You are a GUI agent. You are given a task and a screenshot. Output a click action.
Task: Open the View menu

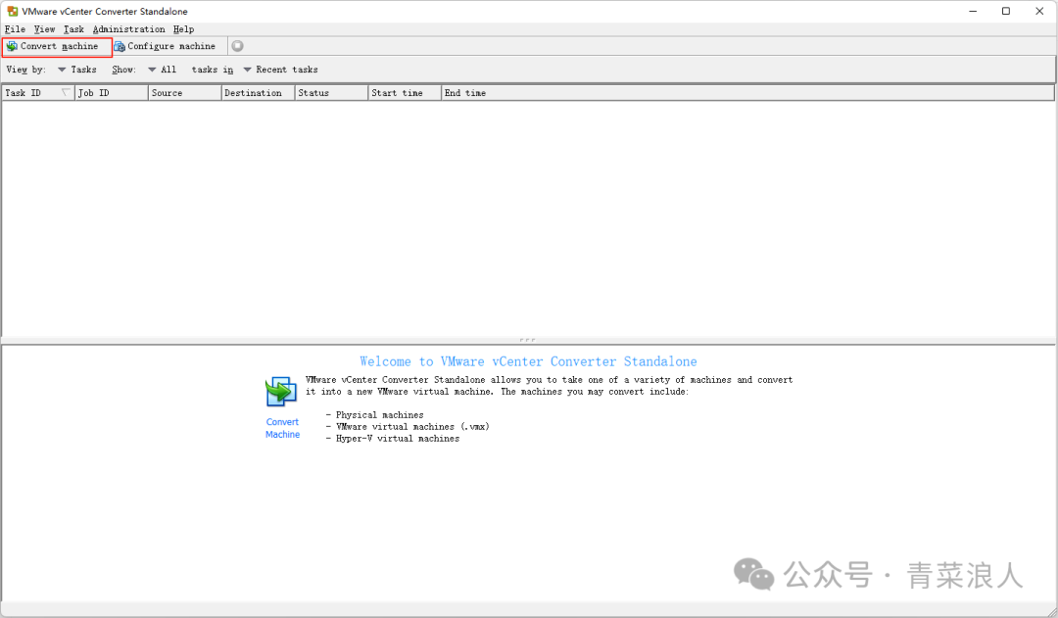click(44, 29)
